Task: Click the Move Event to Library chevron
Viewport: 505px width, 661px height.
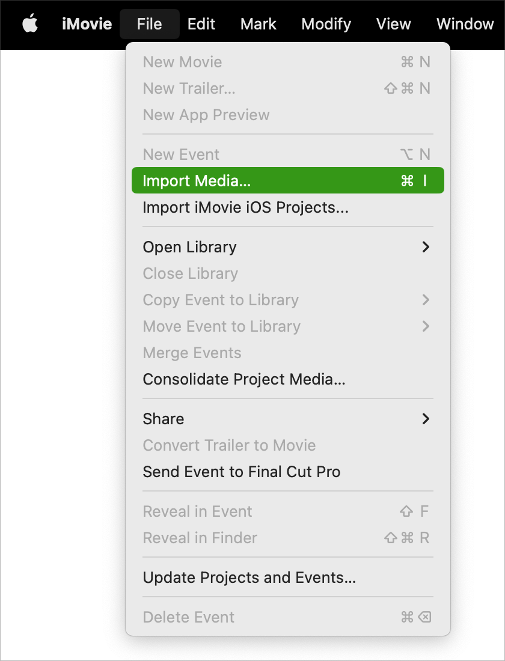Action: (426, 326)
